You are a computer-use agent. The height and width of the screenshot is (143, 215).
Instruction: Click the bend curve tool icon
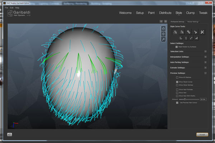click(x=191, y=38)
